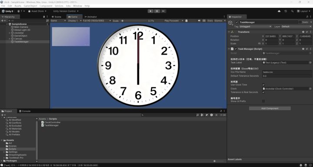
Task: Toggle the Scale constrain proportions link icon
Action: (x=259, y=43)
